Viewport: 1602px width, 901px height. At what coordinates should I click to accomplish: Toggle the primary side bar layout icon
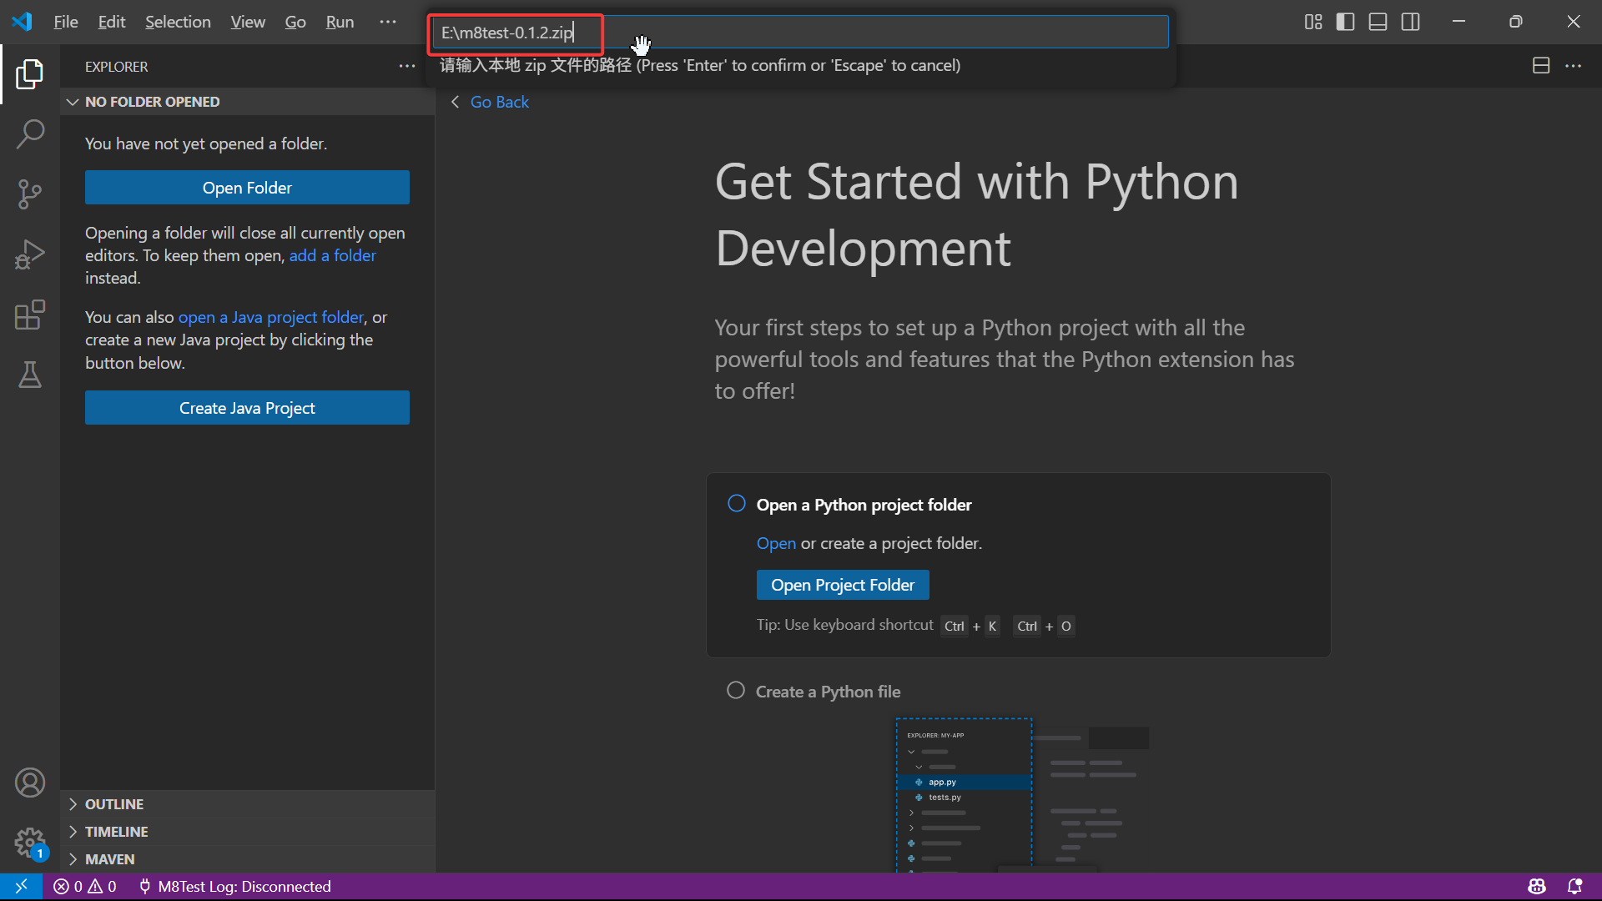click(1345, 22)
